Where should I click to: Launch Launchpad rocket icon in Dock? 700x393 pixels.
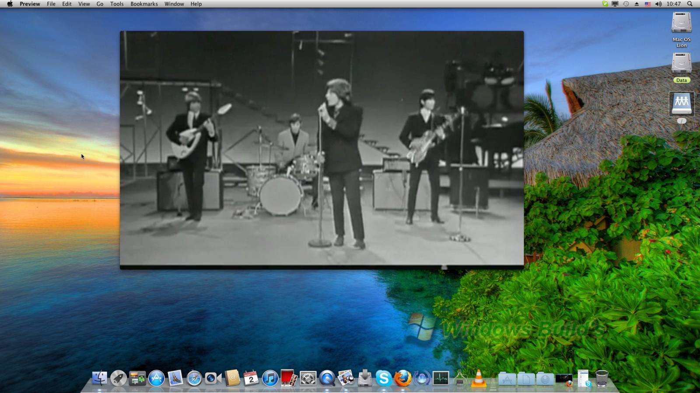click(118, 378)
